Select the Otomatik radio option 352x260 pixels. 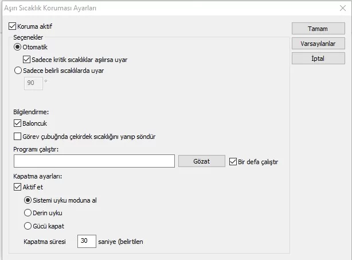point(18,47)
